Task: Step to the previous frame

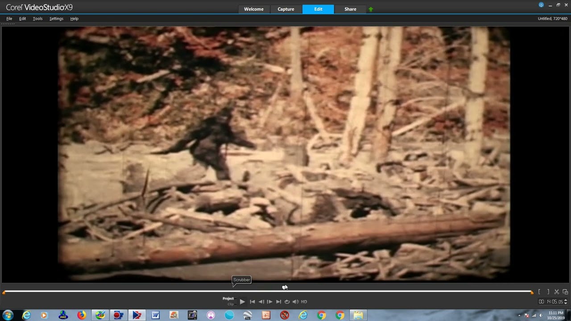Action: 261,302
